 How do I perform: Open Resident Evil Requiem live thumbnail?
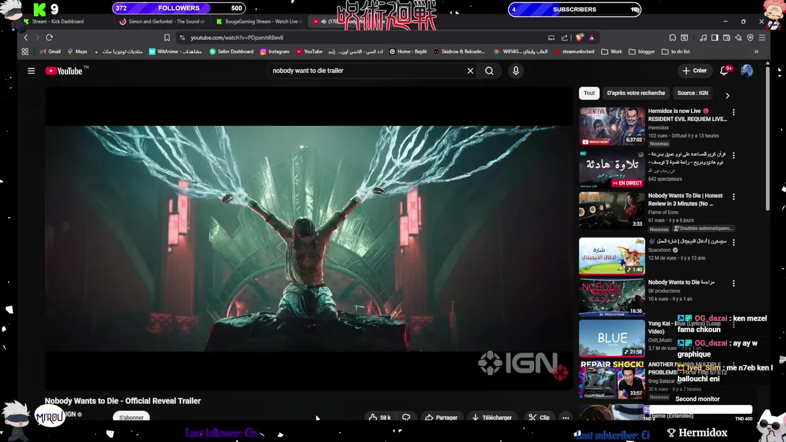coord(612,126)
